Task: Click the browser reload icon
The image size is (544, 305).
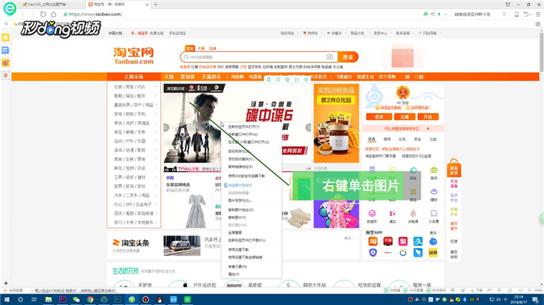Action: 43,14
